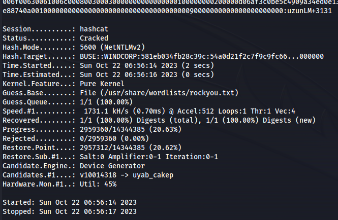Viewport: 338px width, 220px height.
Task: Click the Time.Estimated timestamp value
Action: pos(147,75)
